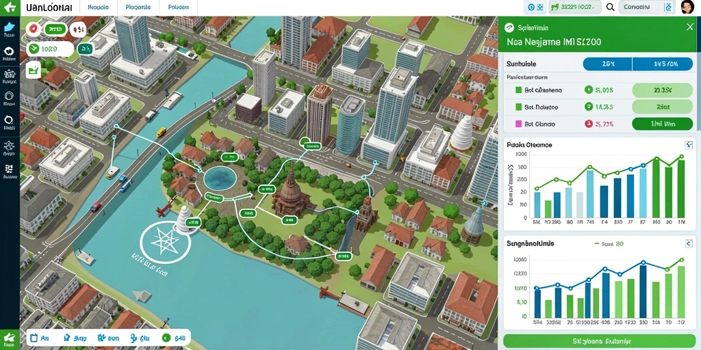Open the Plisportis tab in the top bar

tap(138, 8)
